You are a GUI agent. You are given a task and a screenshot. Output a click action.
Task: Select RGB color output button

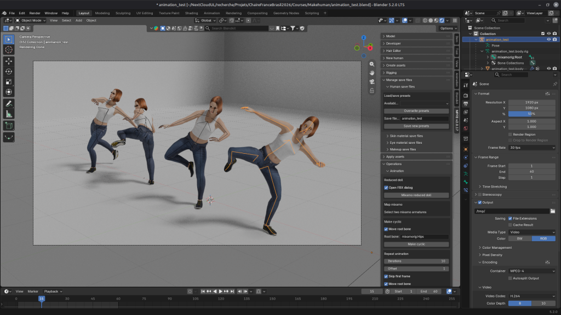543,238
